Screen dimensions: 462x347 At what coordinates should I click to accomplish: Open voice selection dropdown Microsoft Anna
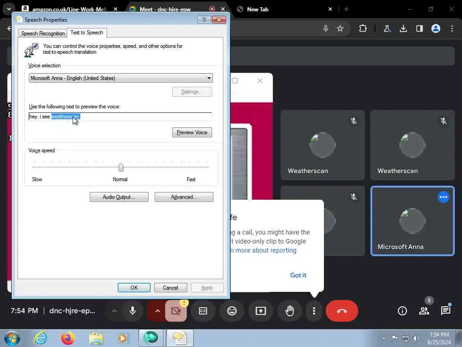(x=121, y=78)
